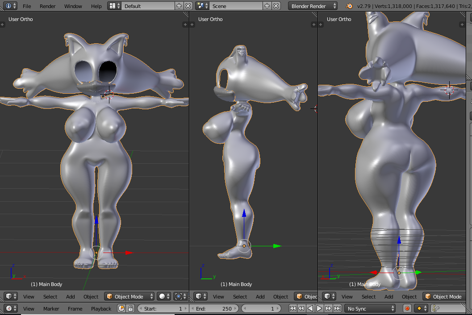Jump to next keyframe
This screenshot has width=472, height=315.
tap(328, 308)
